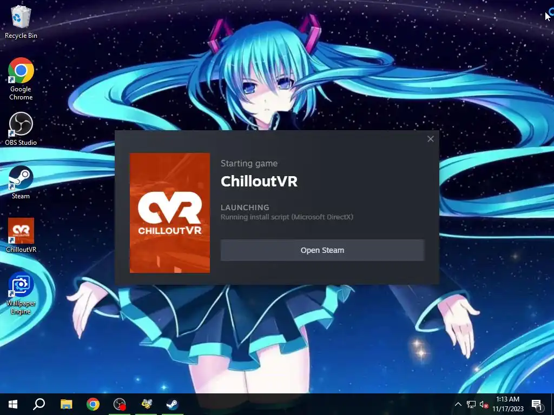Open the network status tray icon
554x415 pixels.
click(x=471, y=404)
